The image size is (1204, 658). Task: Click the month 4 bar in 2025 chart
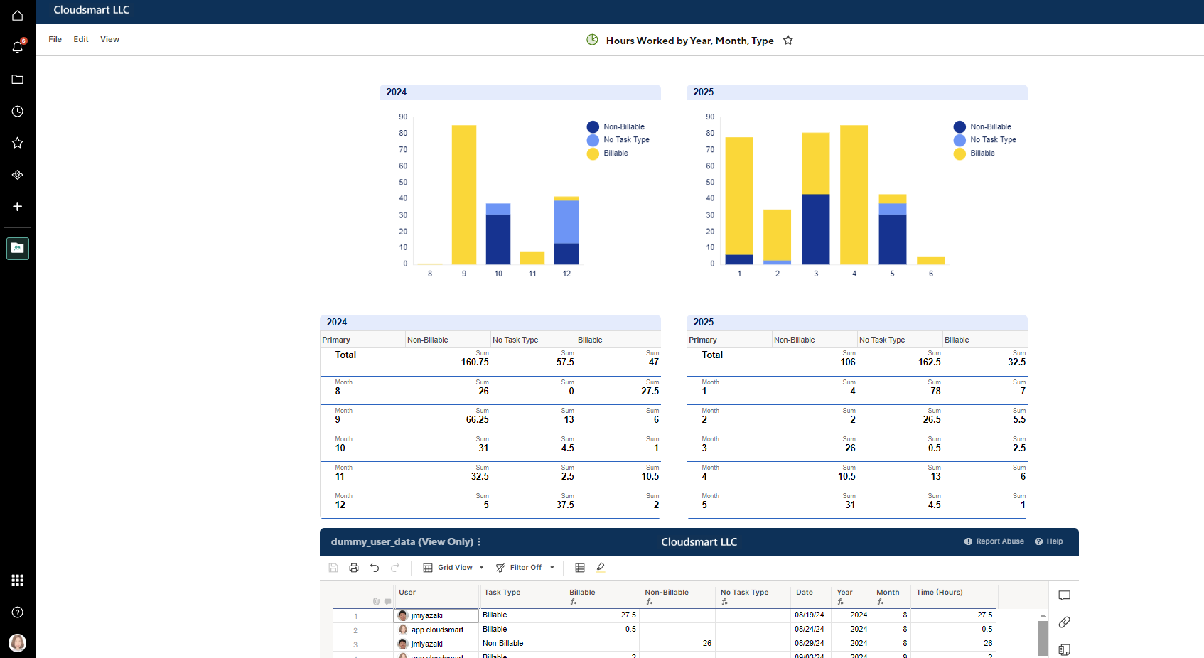pos(854,195)
